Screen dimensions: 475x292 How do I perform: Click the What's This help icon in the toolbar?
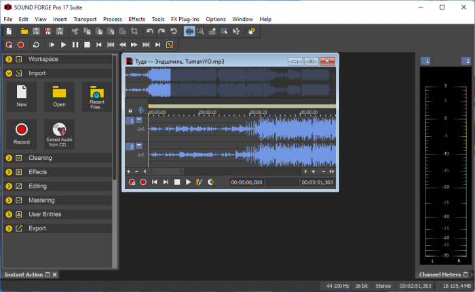pyautogui.click(x=252, y=31)
